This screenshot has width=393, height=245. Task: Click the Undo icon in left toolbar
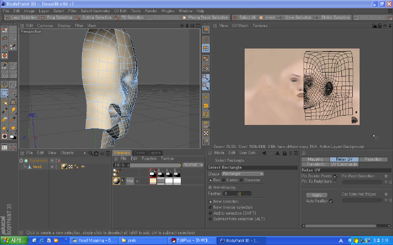(4, 38)
